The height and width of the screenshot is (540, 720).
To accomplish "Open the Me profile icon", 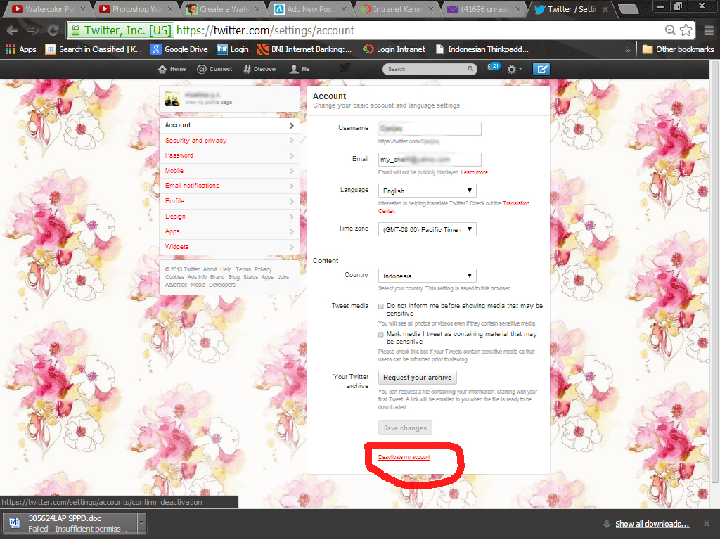I will point(300,69).
